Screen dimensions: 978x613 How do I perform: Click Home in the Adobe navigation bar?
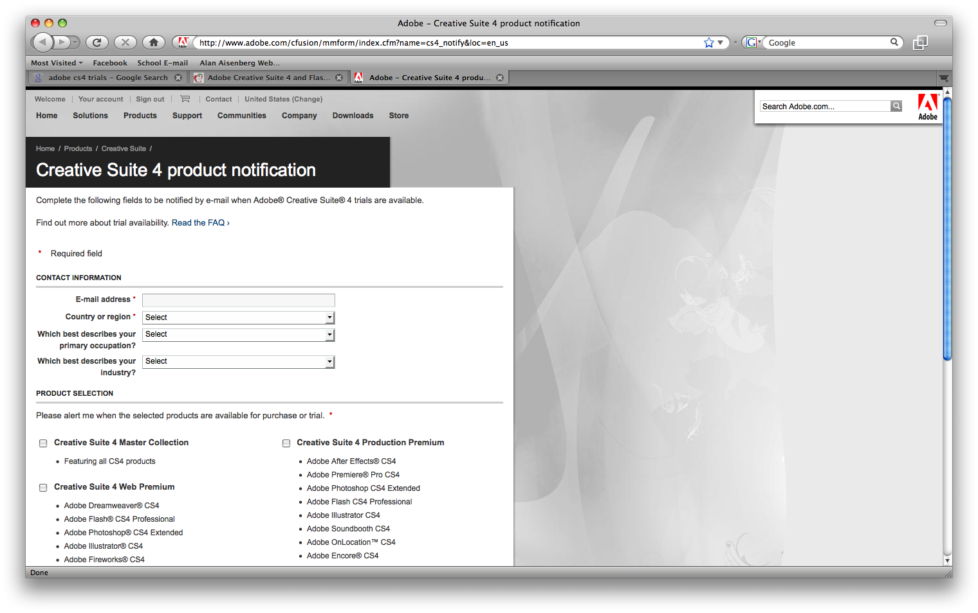point(47,116)
